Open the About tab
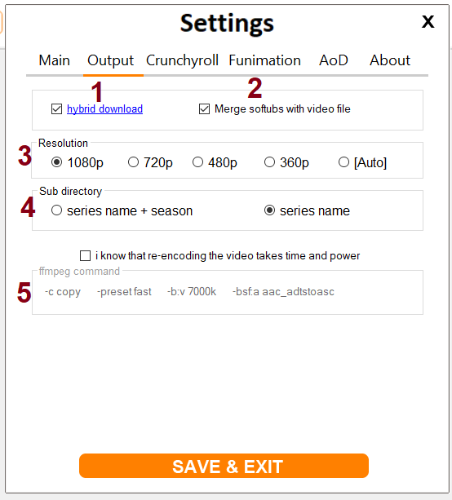Image resolution: width=452 pixels, height=500 pixels. (390, 60)
